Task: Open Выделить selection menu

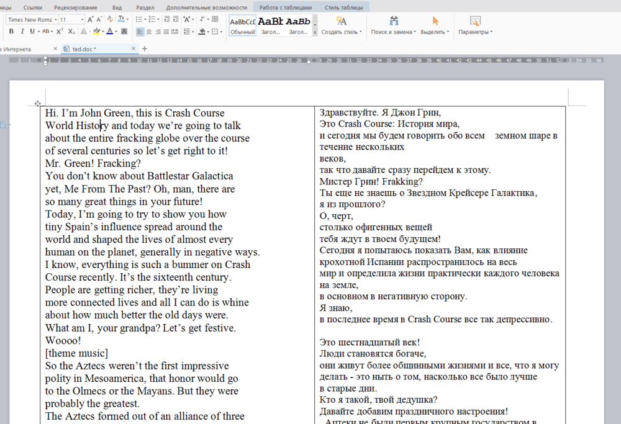Action: (x=435, y=25)
